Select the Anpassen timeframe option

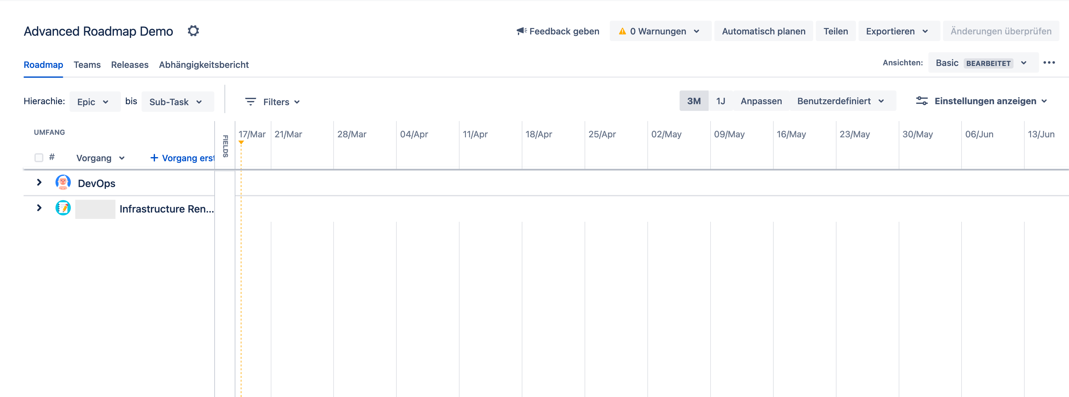click(761, 101)
